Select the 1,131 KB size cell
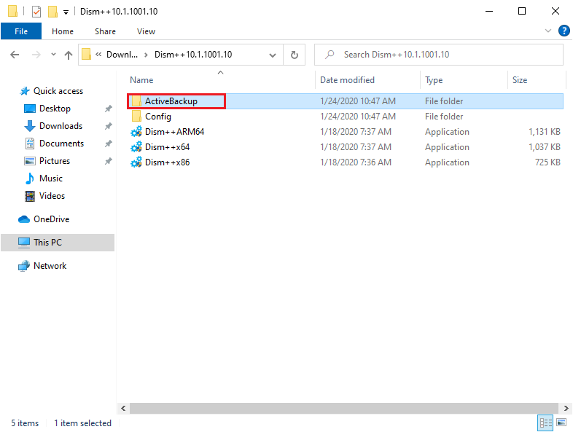 (x=545, y=132)
